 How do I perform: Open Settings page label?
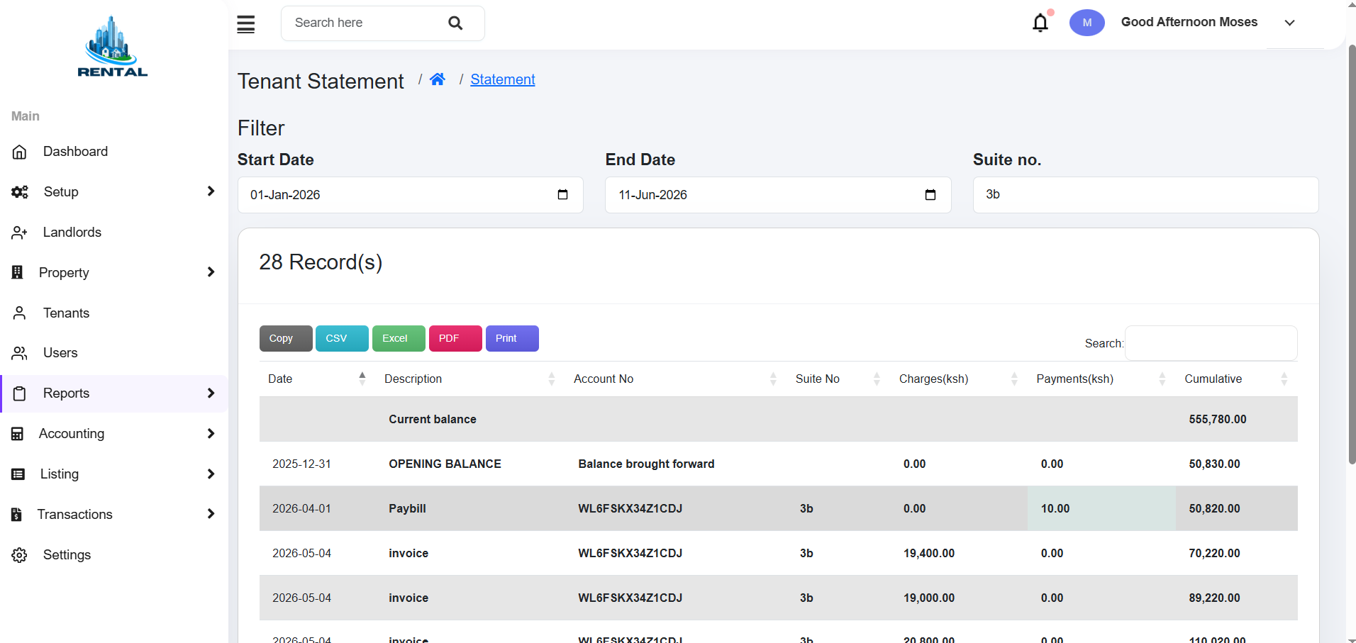[67, 555]
